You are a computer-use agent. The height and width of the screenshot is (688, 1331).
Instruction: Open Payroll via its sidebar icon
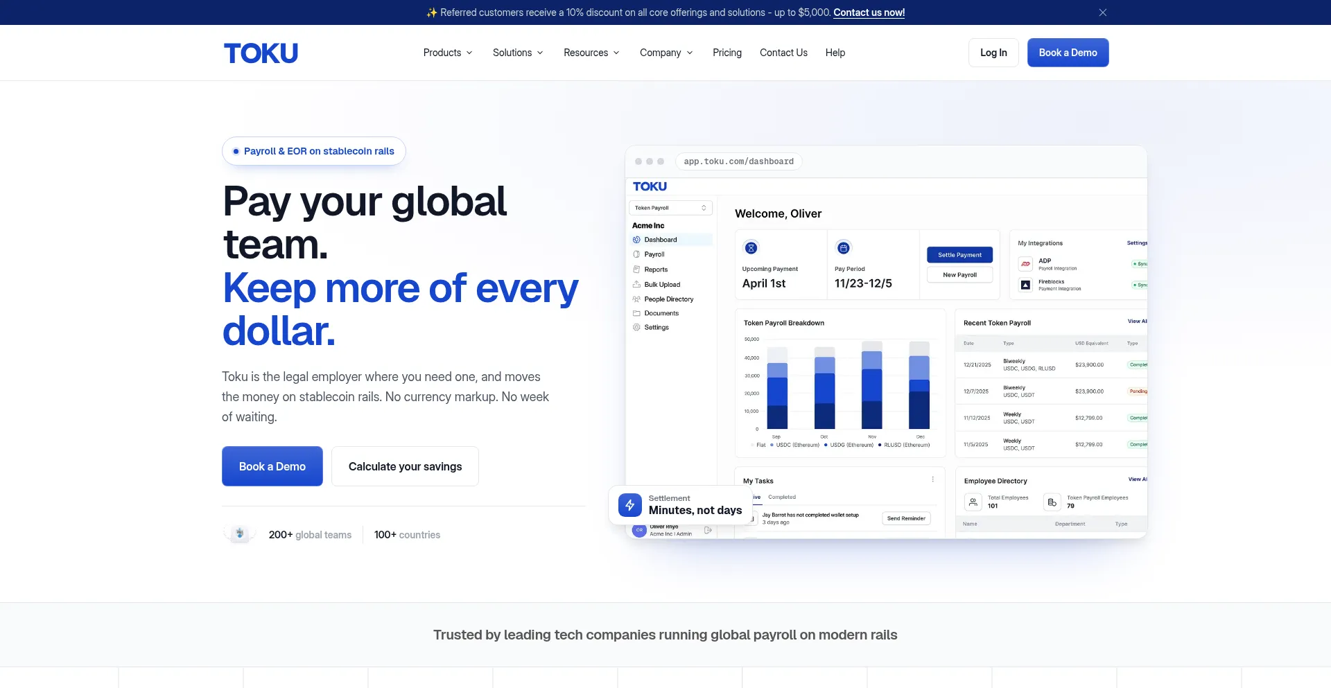point(636,254)
